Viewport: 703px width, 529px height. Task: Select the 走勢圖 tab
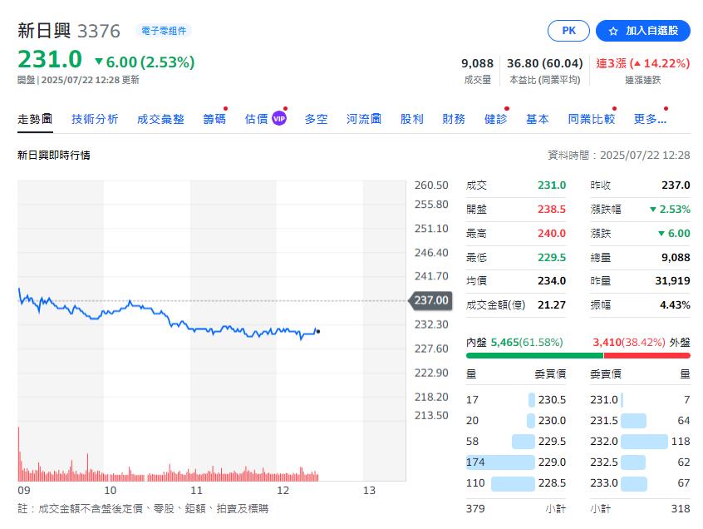[x=35, y=119]
